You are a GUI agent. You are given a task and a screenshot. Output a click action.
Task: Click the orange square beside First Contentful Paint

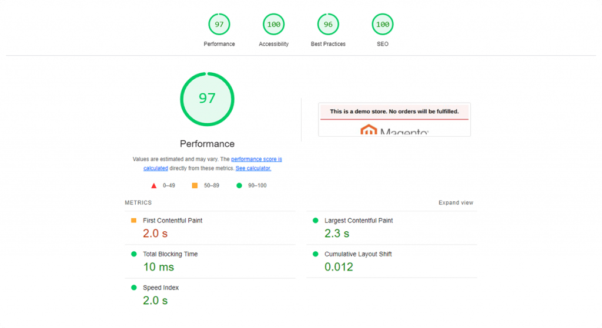pyautogui.click(x=133, y=221)
